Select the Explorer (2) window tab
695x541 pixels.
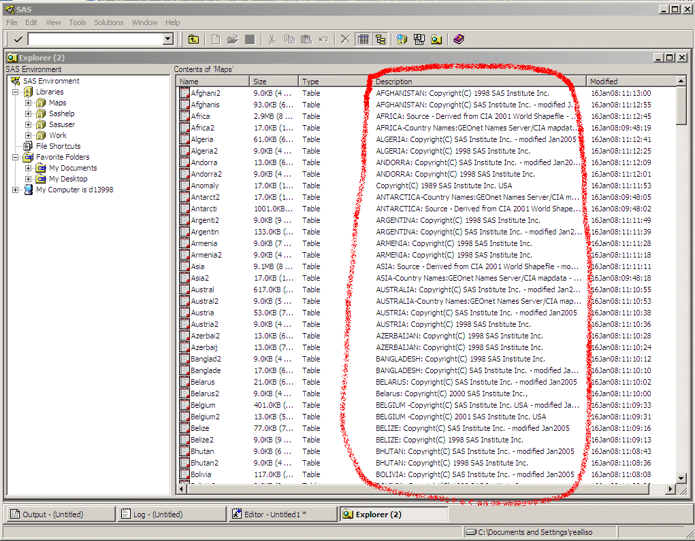[394, 514]
